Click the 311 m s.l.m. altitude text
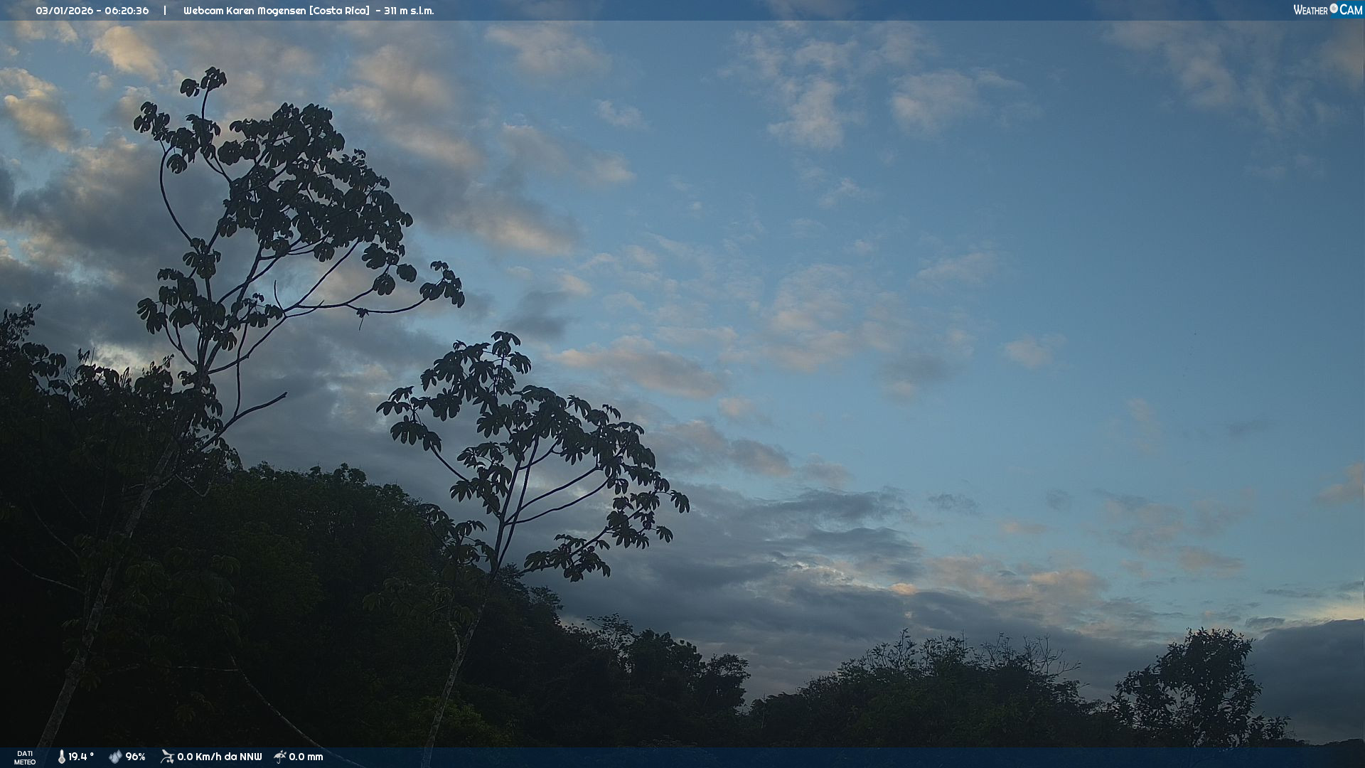The width and height of the screenshot is (1365, 768). pos(409,11)
